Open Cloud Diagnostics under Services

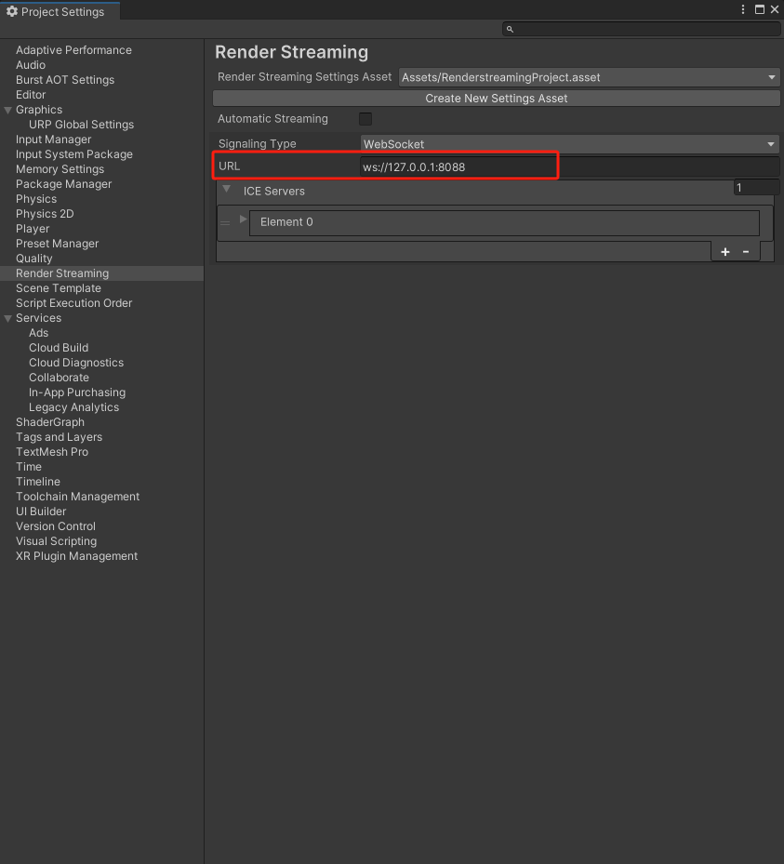pos(75,363)
